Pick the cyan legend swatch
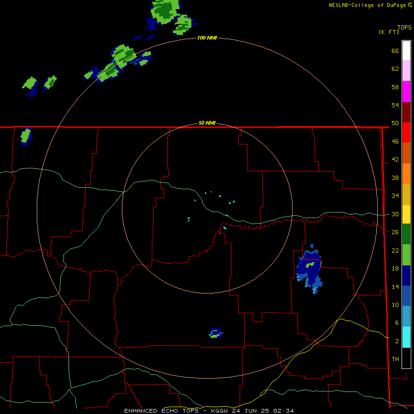The height and width of the screenshot is (414, 414). point(406,337)
